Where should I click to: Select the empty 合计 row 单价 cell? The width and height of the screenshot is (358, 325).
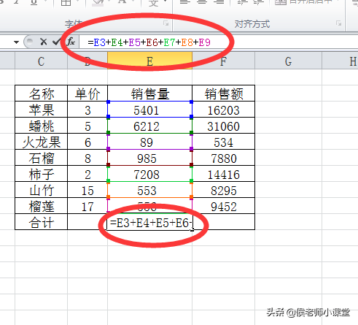[x=87, y=222]
